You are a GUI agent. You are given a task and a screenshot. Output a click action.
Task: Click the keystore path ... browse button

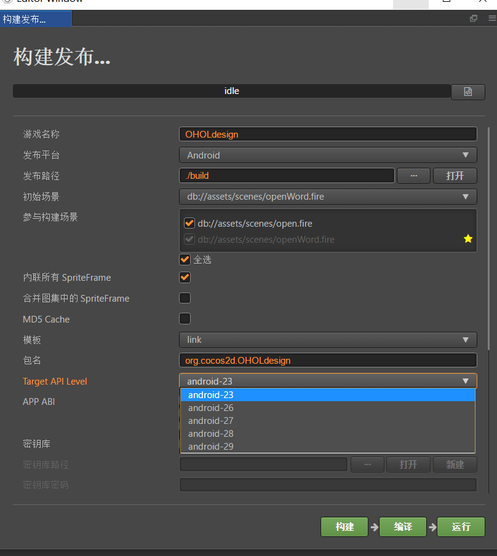(x=367, y=464)
